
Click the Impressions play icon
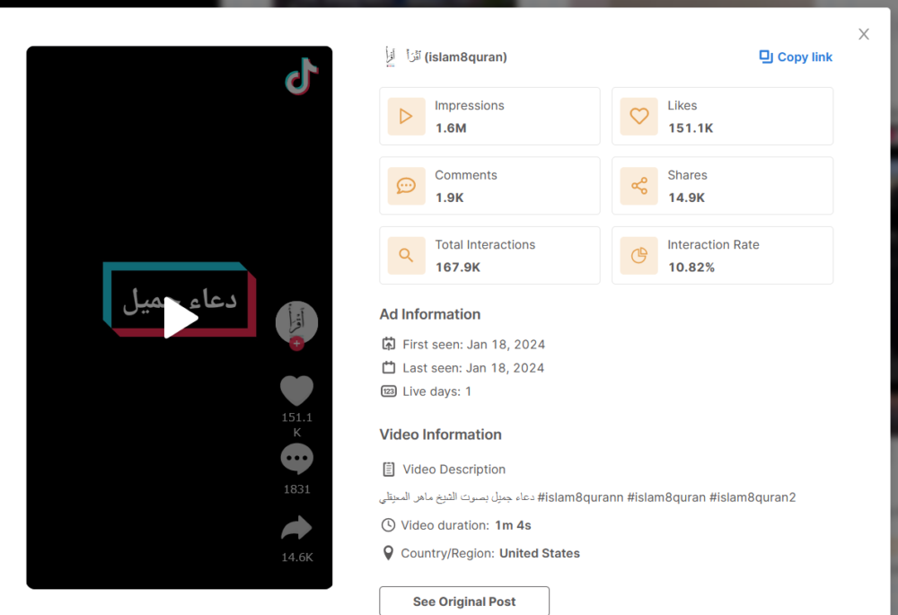pyautogui.click(x=406, y=117)
